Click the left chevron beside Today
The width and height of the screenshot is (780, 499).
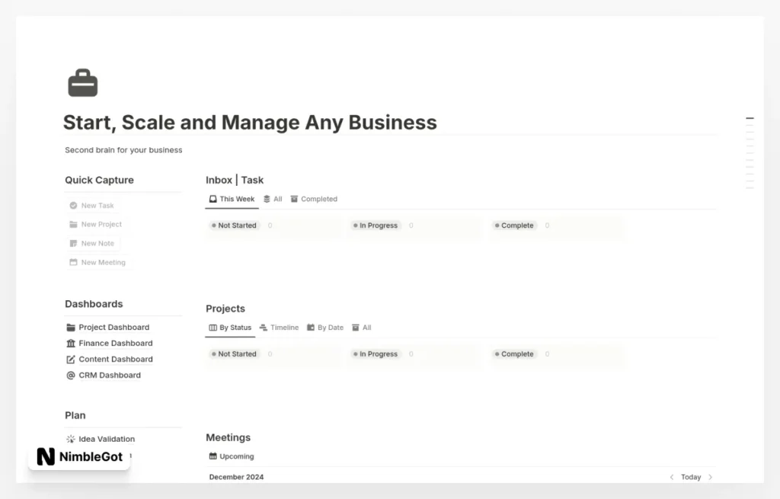[671, 477]
